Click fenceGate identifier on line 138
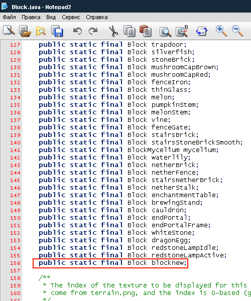The width and height of the screenshot is (251, 301). tap(170, 127)
